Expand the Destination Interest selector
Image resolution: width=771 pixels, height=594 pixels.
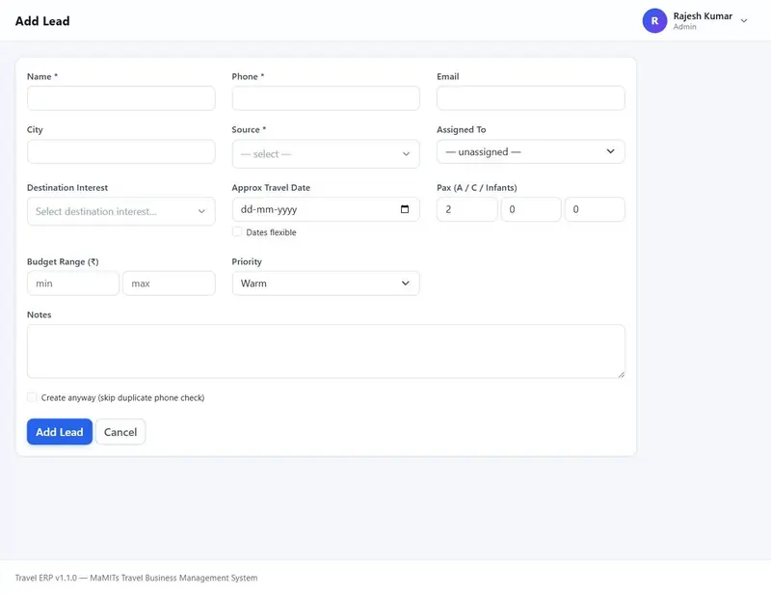click(121, 211)
